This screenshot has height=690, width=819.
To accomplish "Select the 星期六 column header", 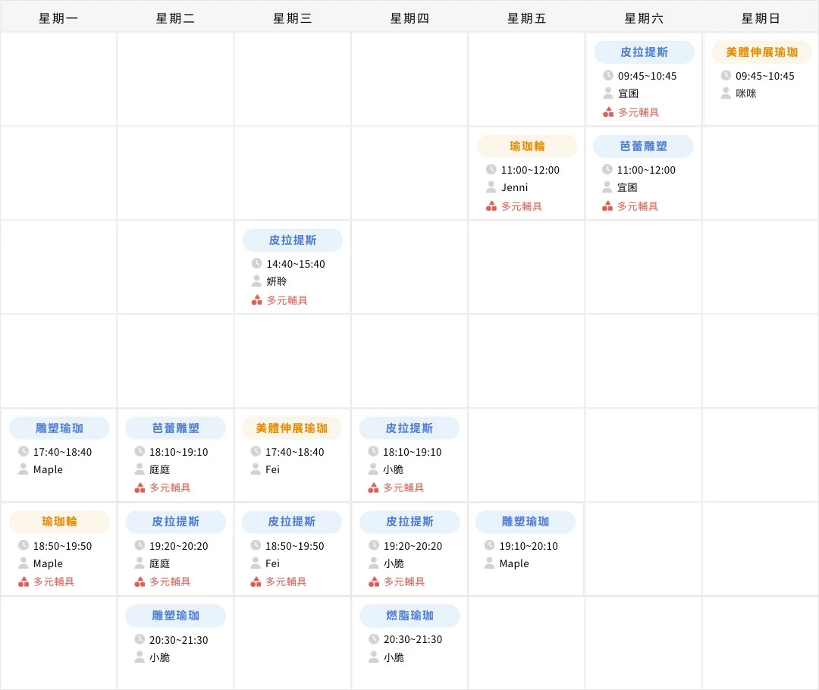I will [x=643, y=17].
